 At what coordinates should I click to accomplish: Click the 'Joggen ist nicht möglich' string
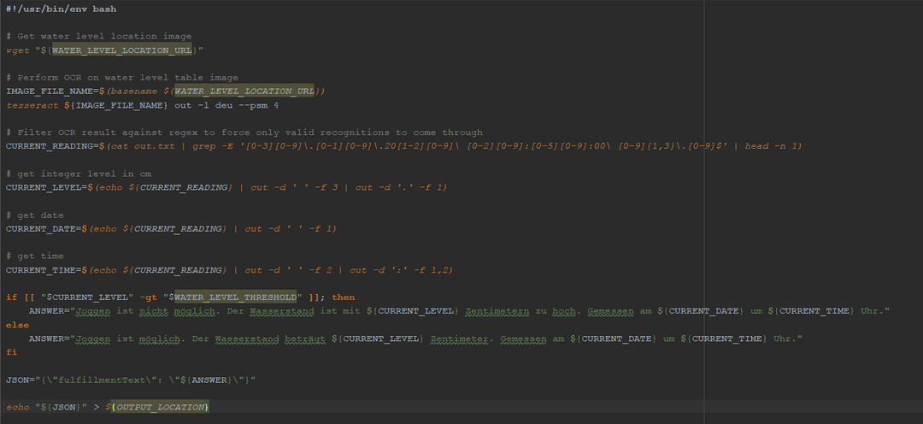tap(126, 311)
